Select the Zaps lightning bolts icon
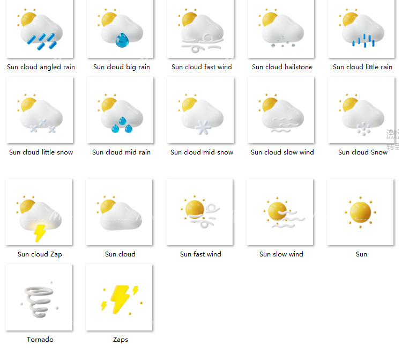Viewport: 402px width, 360px height. pos(119,297)
